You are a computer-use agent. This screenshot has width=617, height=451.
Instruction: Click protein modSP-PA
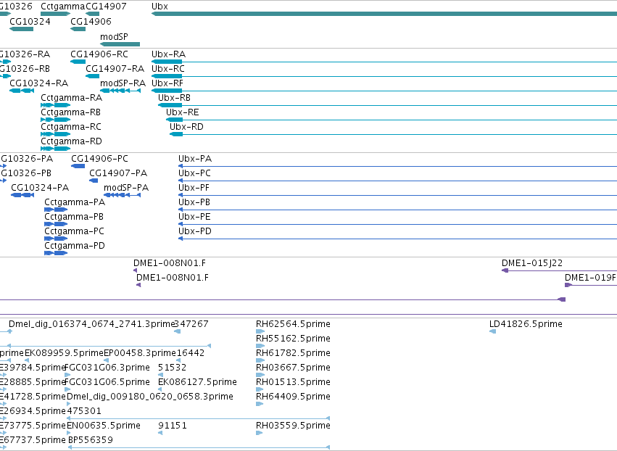[126, 188]
